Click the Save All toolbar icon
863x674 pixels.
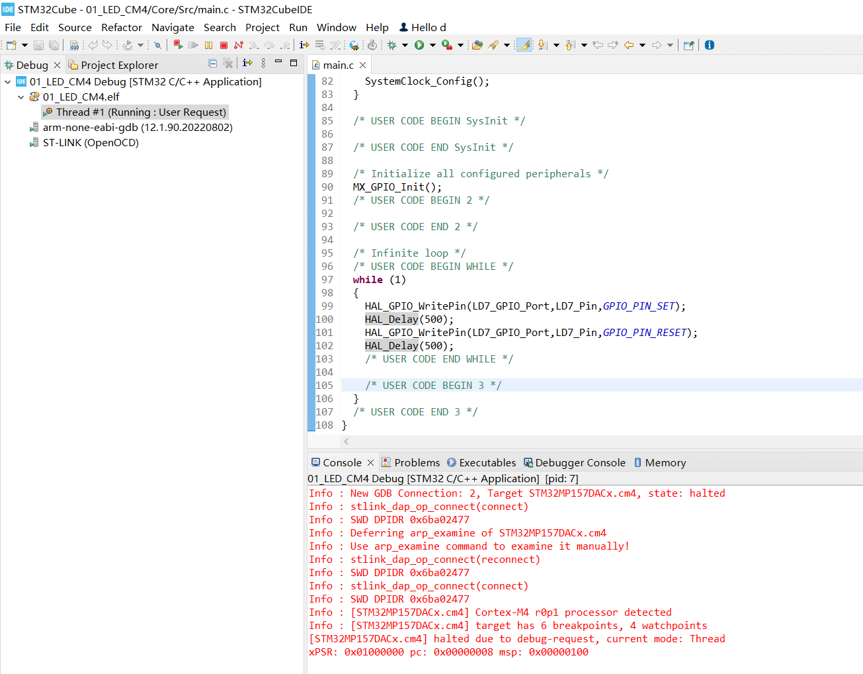(x=54, y=45)
